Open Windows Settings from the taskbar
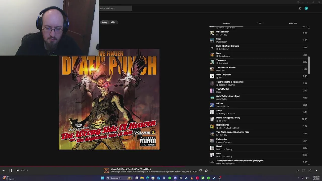The width and height of the screenshot is (322, 181). (x=164, y=178)
